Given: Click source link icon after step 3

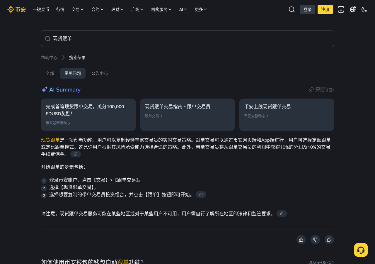Looking at the screenshot, I should [x=201, y=194].
